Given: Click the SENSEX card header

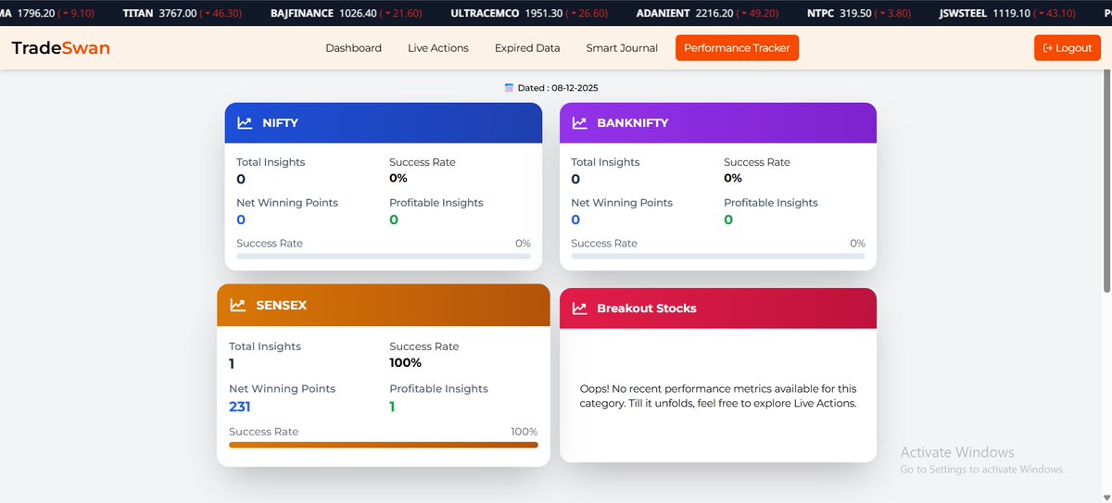Looking at the screenshot, I should point(384,305).
